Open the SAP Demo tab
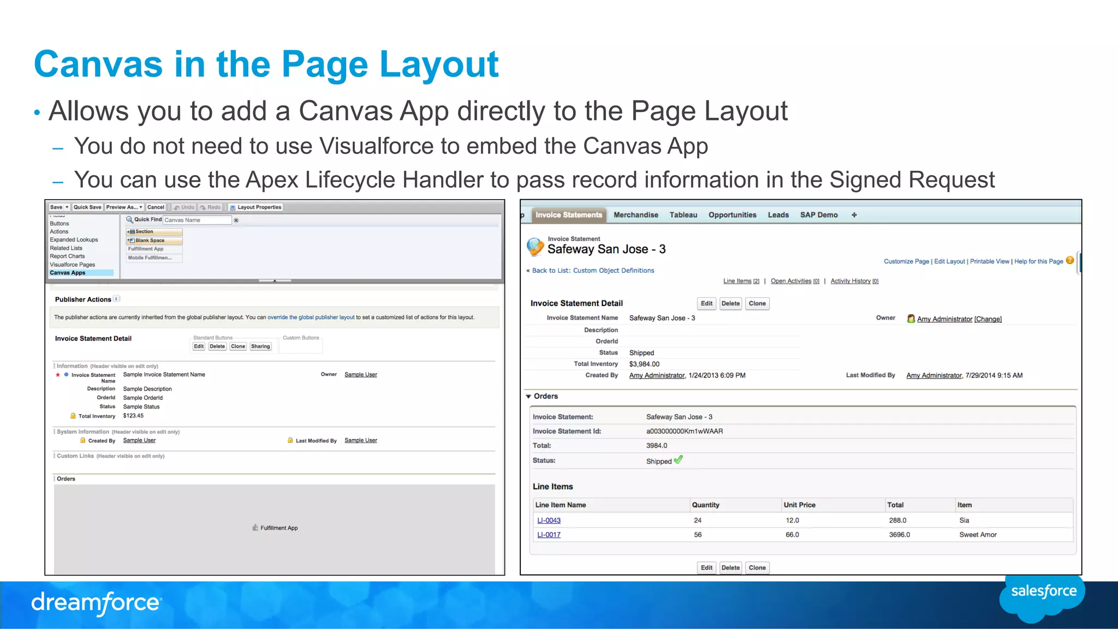 tap(819, 215)
